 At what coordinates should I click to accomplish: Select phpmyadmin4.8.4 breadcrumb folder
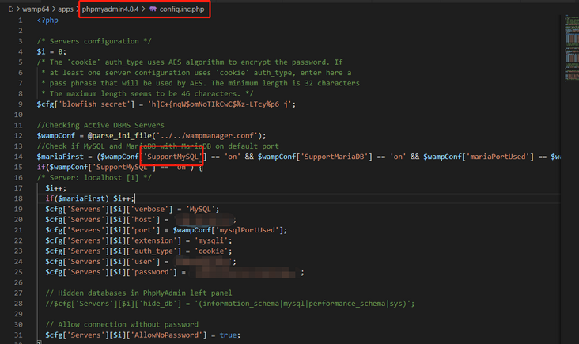[110, 9]
